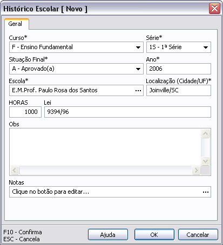Focus the Localização field with Joinville/SC
This screenshot has height=245, width=223.
point(179,90)
